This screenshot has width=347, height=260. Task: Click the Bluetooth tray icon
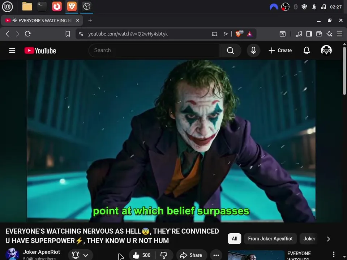coord(295,7)
